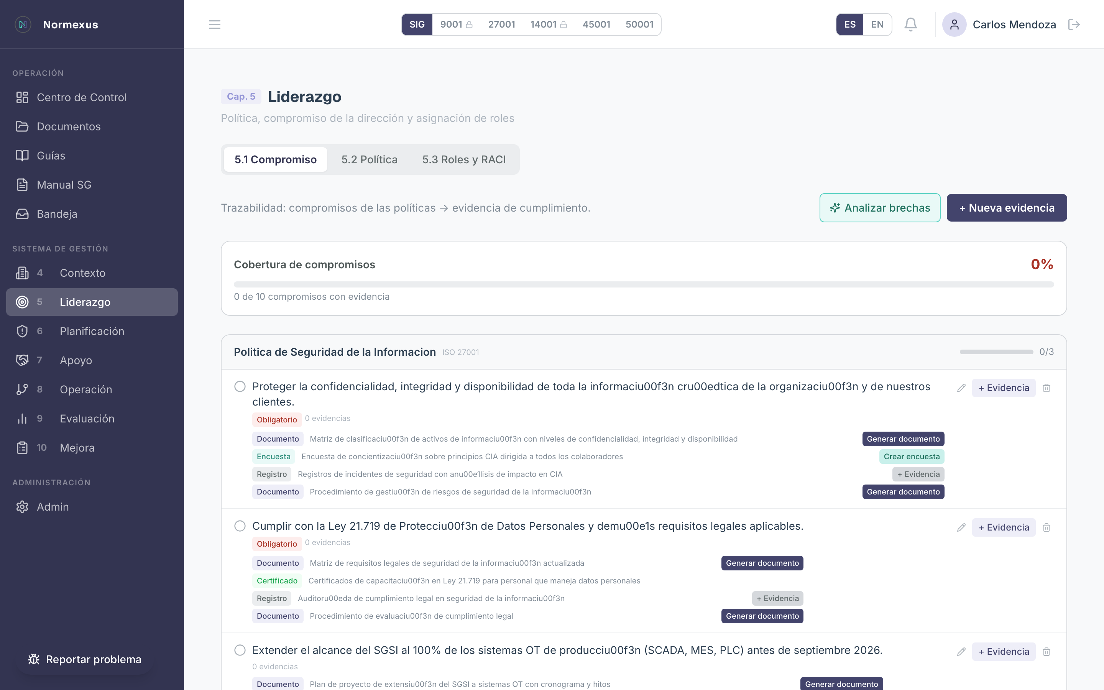Screen dimensions: 1104x690
Task: Select the 45001 standard
Action: [x=596, y=24]
